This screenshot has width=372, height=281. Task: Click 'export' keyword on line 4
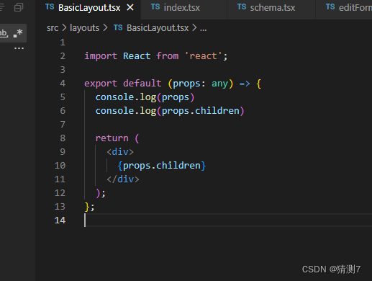[x=101, y=84]
